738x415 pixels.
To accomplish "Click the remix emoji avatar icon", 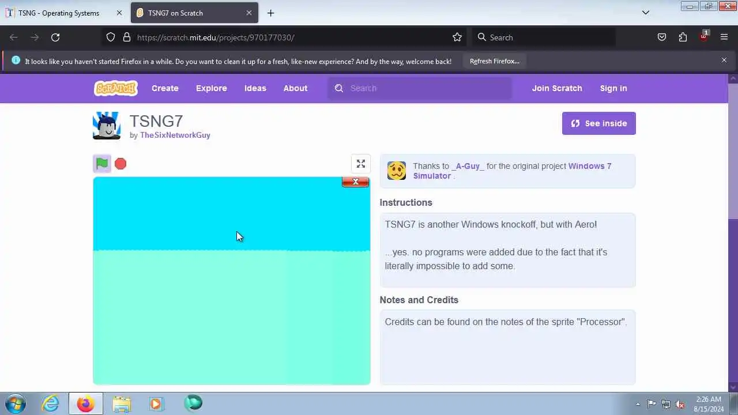I will 397,171.
